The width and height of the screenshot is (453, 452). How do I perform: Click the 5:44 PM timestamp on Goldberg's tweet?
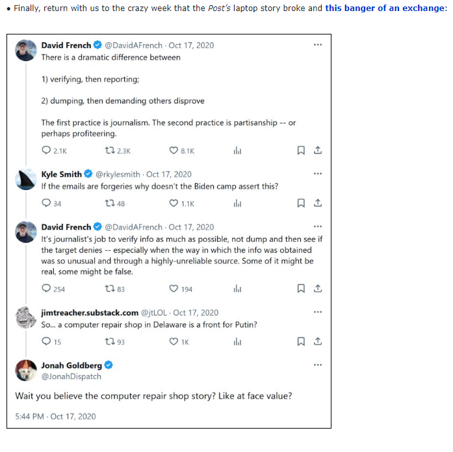[55, 416]
